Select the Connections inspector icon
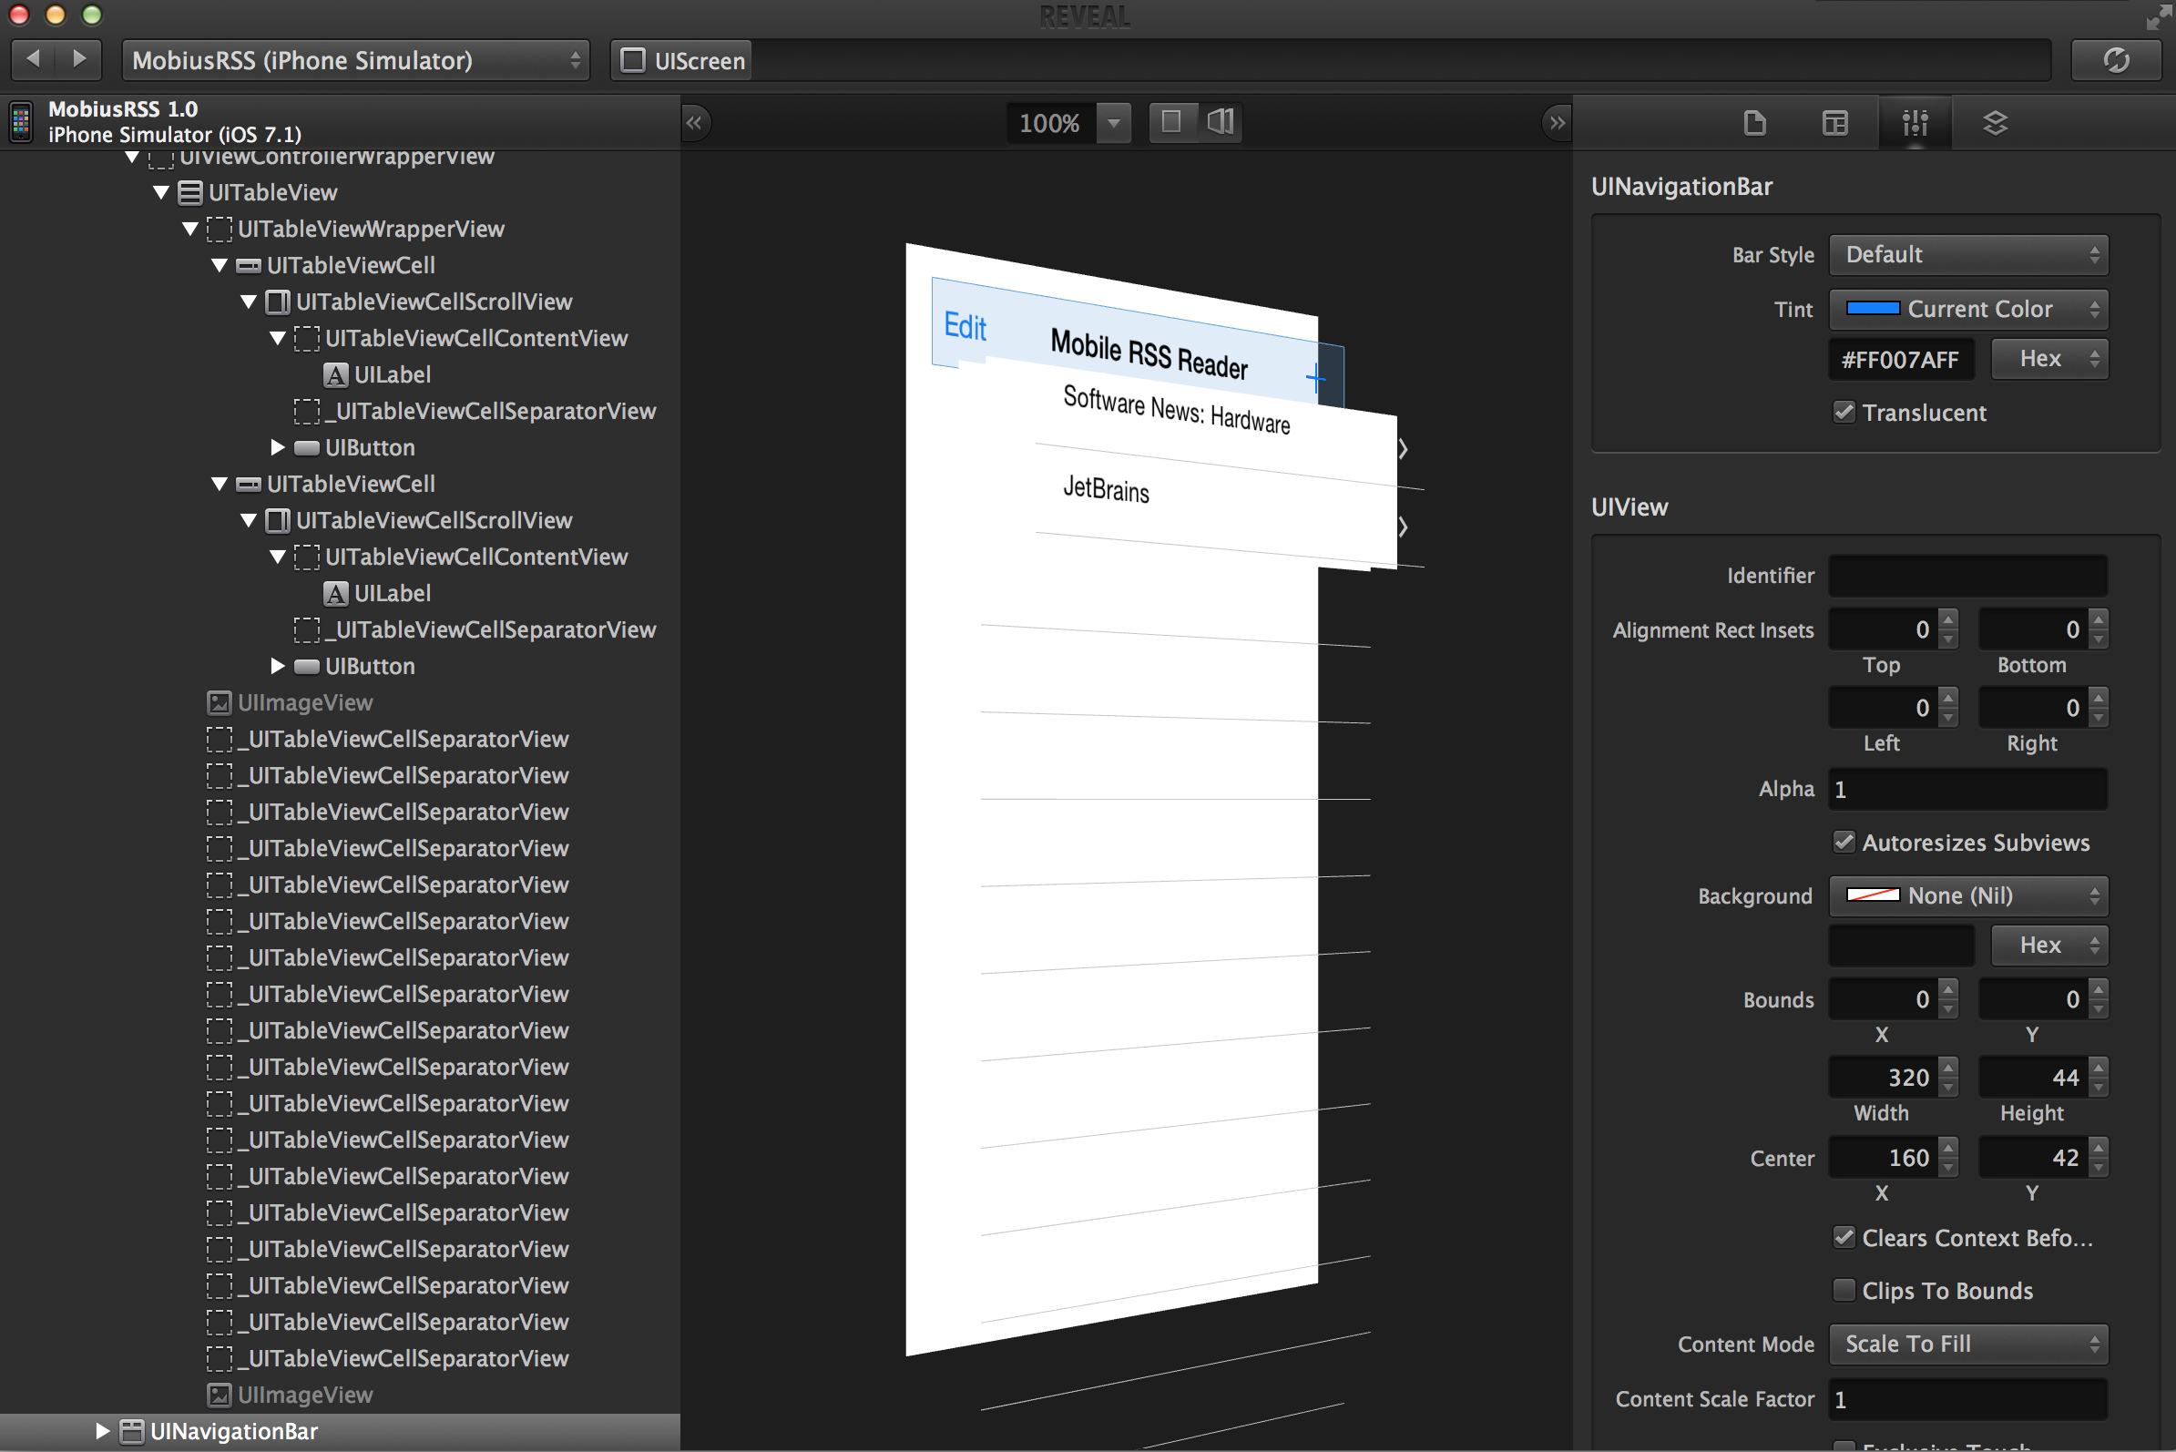Image resolution: width=2176 pixels, height=1452 pixels. coord(1991,121)
